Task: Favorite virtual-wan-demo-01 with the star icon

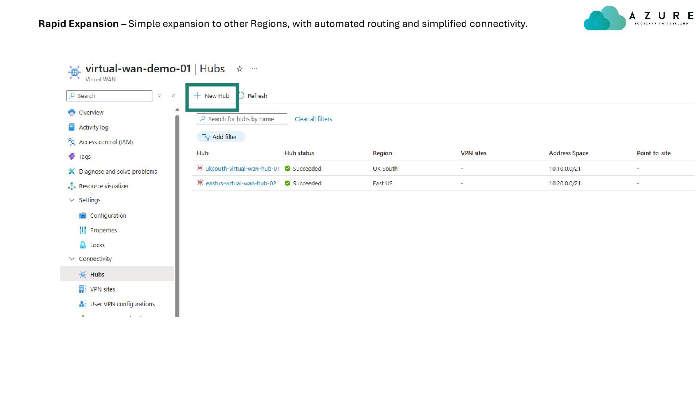Action: click(x=240, y=69)
